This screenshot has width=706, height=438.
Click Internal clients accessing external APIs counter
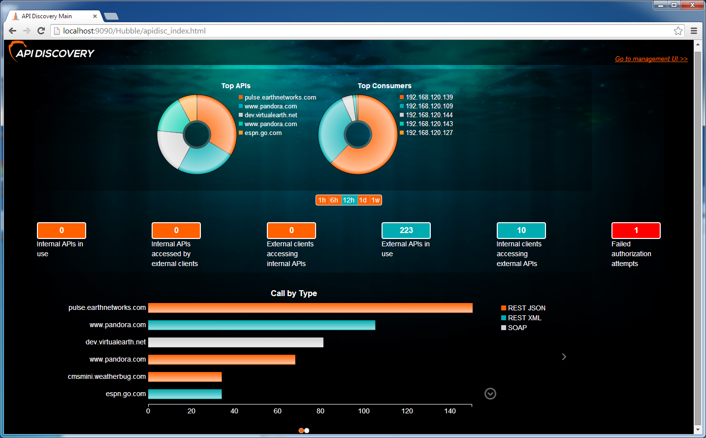521,230
